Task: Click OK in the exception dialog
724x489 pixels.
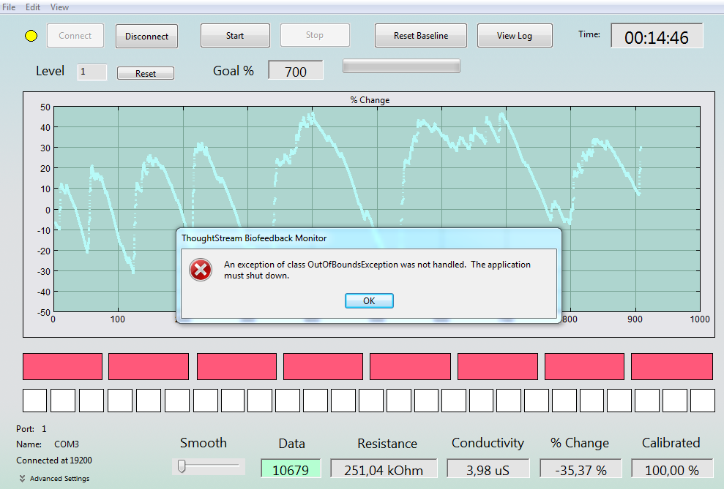Action: pyautogui.click(x=369, y=300)
